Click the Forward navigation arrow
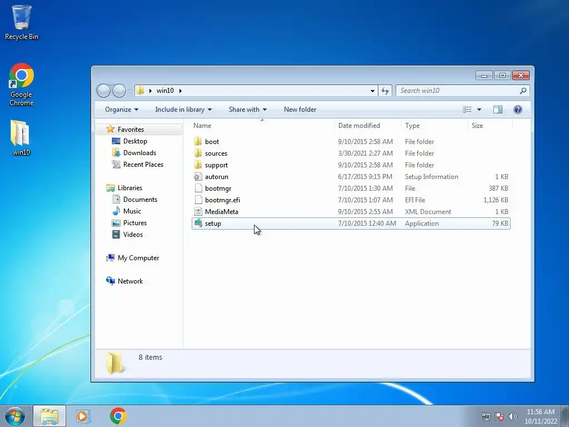 [119, 91]
